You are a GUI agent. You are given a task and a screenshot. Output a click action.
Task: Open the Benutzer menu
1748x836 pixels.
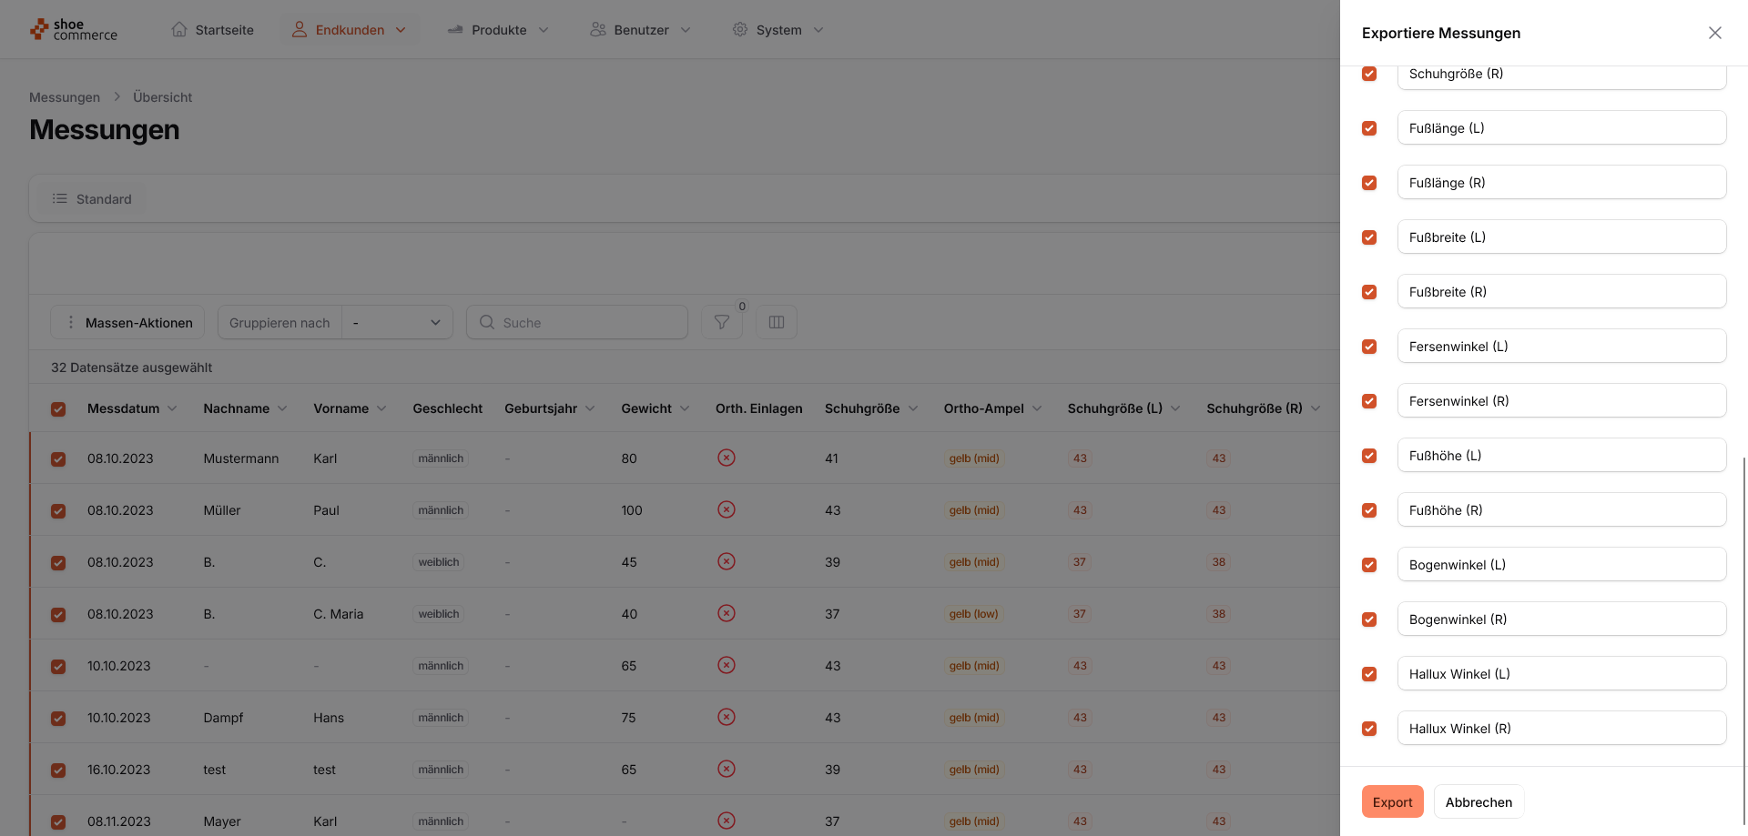[640, 30]
